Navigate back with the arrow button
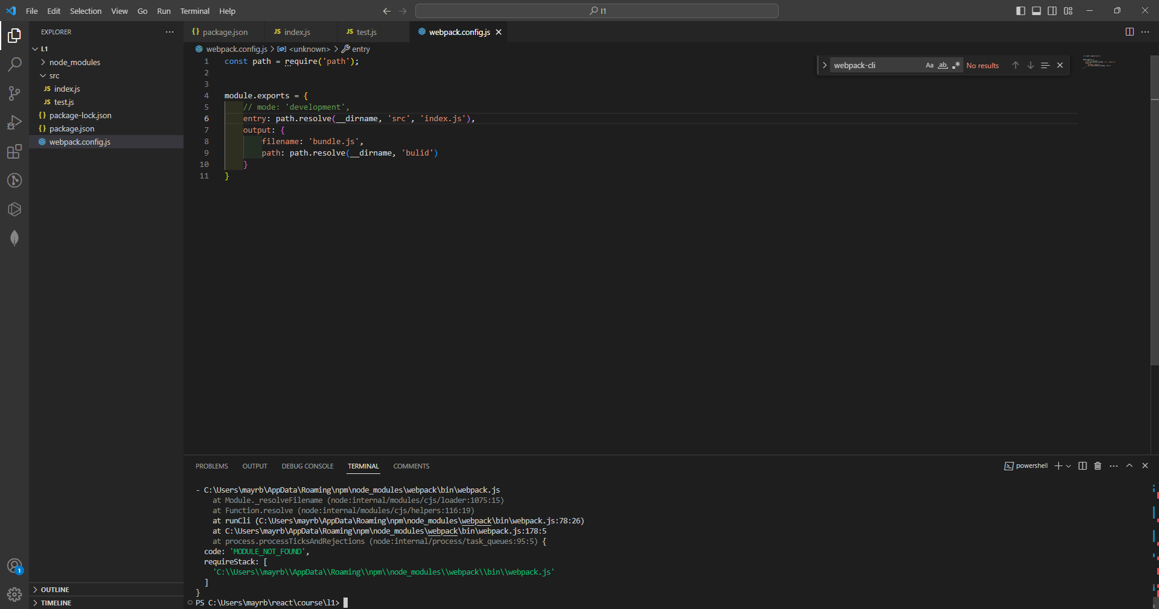Viewport: 1159px width, 609px height. click(x=387, y=11)
